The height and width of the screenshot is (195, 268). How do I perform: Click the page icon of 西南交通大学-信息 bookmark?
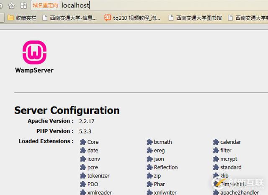pos(45,18)
